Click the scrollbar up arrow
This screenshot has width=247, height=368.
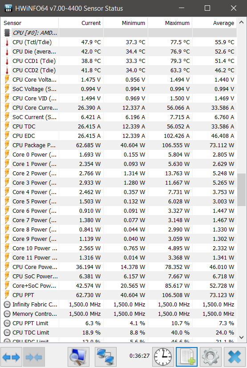[242, 23]
